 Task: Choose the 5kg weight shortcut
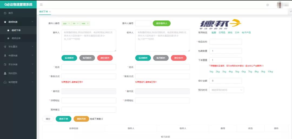pos(237,72)
